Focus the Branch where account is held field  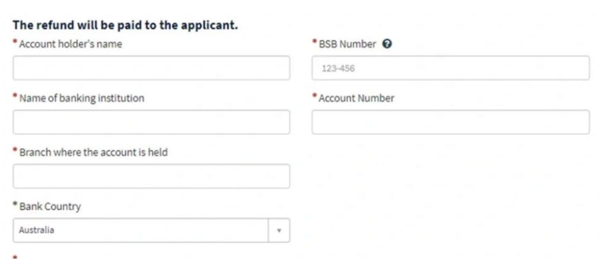point(151,176)
